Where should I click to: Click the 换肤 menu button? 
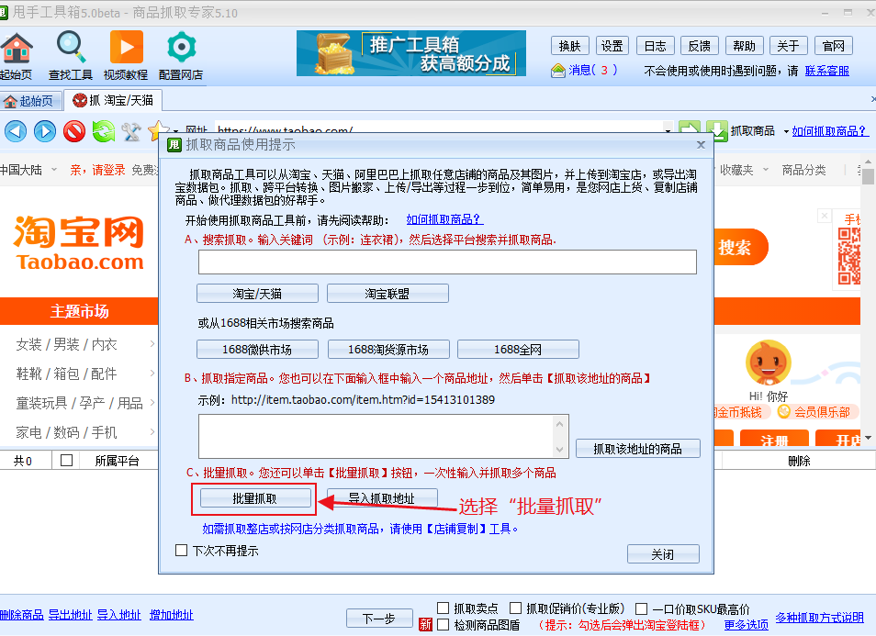click(570, 46)
